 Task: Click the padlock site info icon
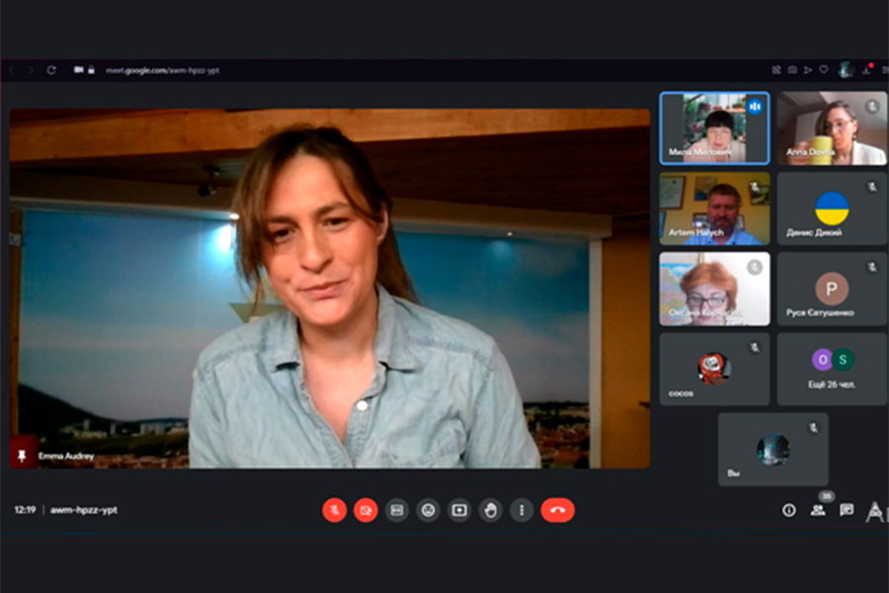pos(91,70)
